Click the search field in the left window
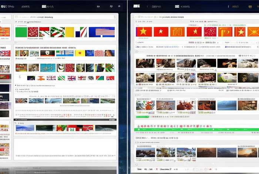Image resolution: width=259 pixels, height=174 pixels. [67, 17]
